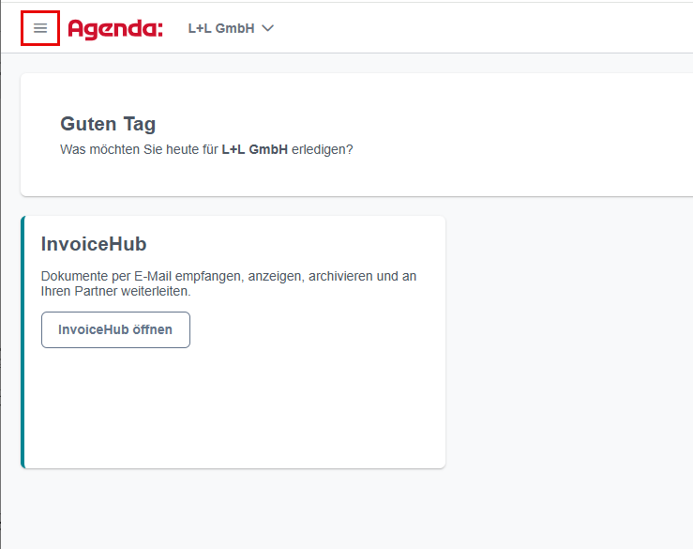Click the chevron arrow beside L+L GmbH
The height and width of the screenshot is (549, 693).
coord(268,28)
